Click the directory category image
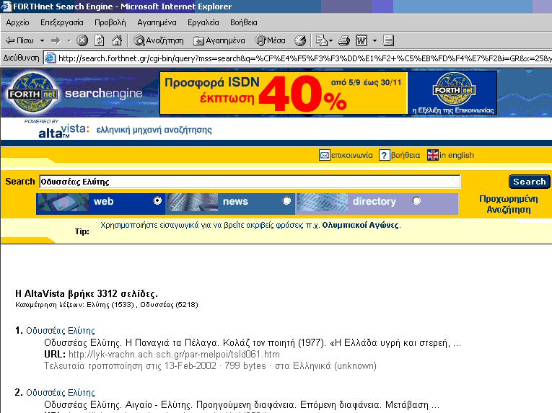This screenshot has width=552, height=413. 322,203
